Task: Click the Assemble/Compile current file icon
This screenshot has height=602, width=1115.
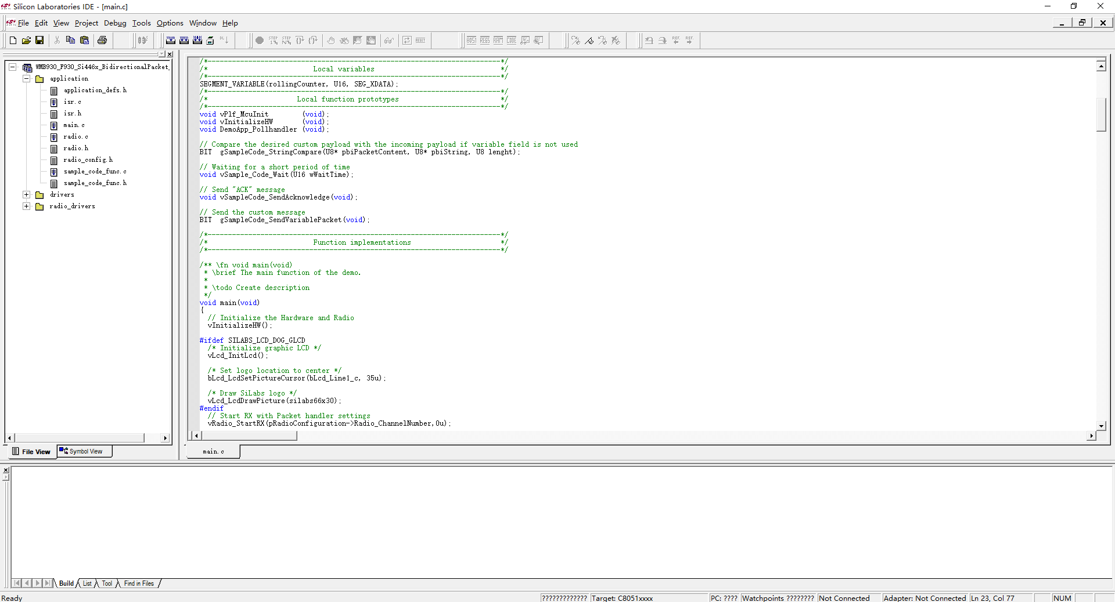Action: (x=171, y=40)
